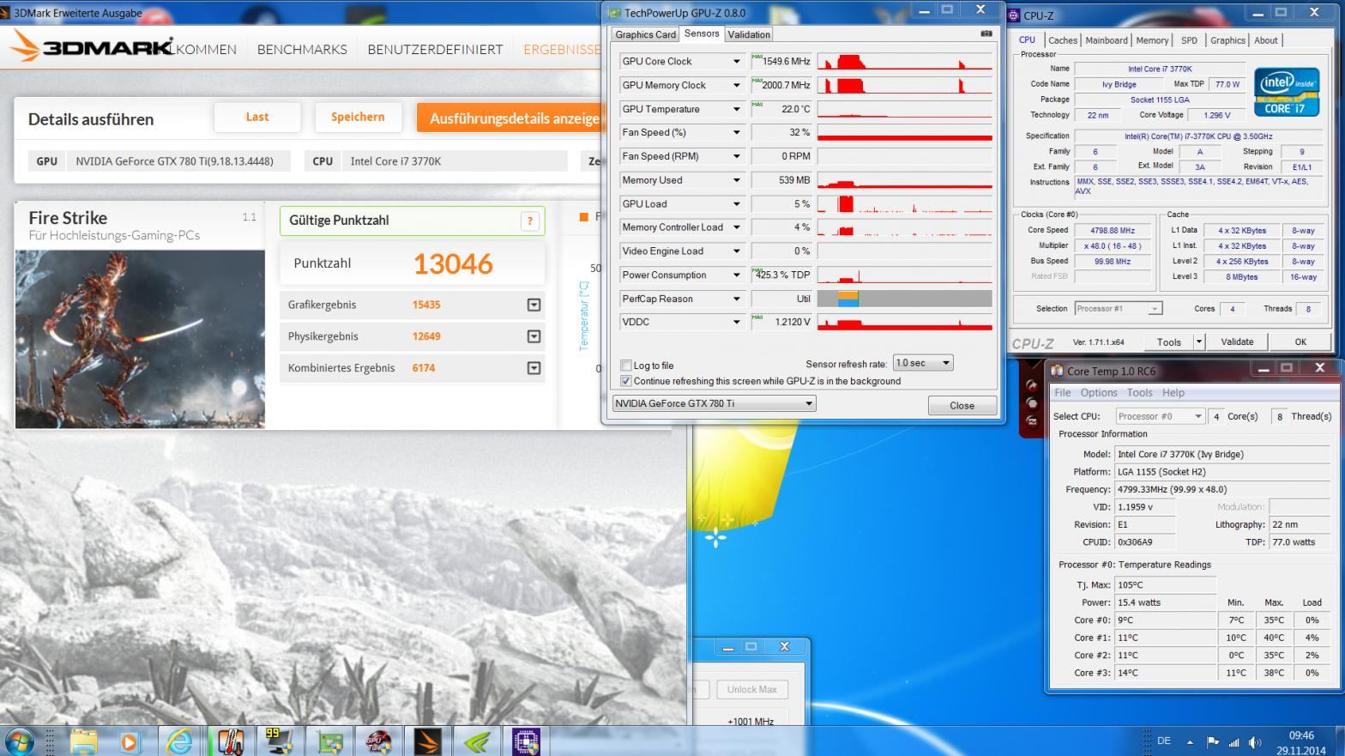Launch Windows Media Player from taskbar

129,741
